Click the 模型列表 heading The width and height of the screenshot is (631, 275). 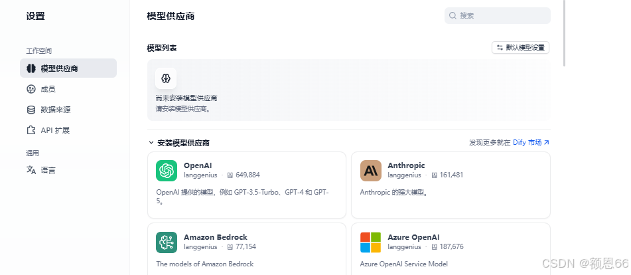pos(162,48)
